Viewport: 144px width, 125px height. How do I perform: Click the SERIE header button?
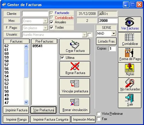pyautogui.click(x=106, y=28)
